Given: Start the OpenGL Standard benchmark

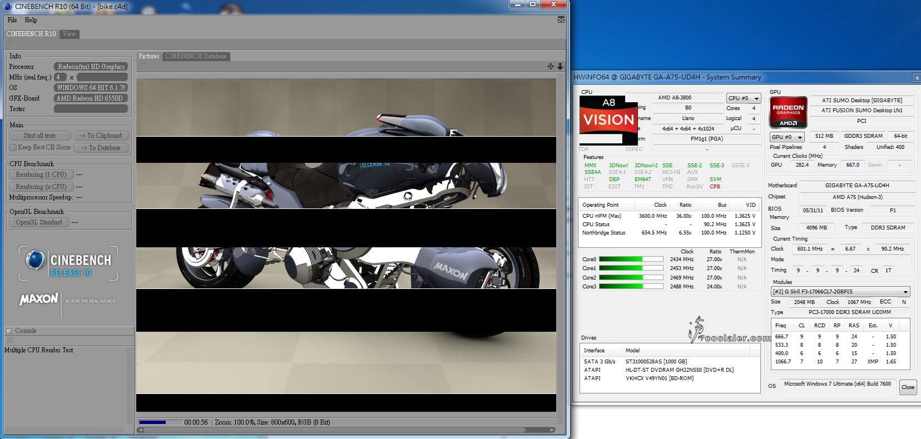Looking at the screenshot, I should click(x=39, y=222).
